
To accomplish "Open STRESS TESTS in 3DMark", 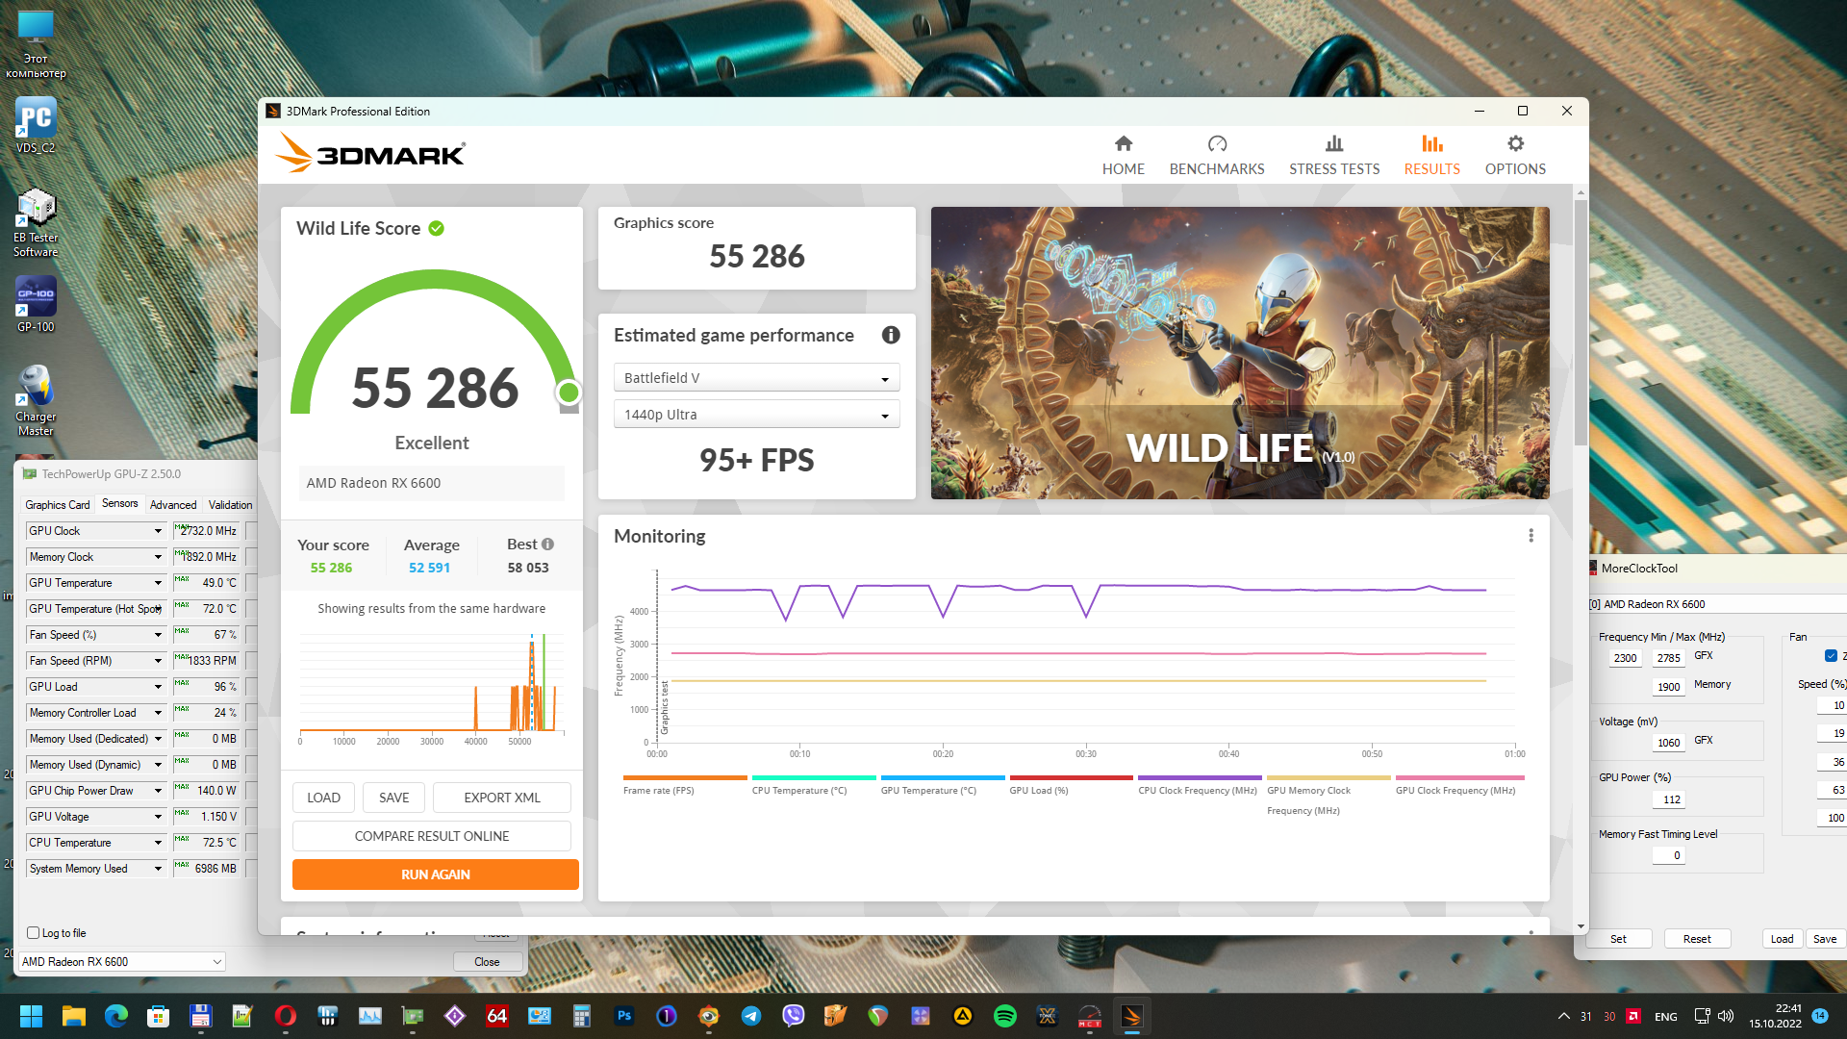I will pyautogui.click(x=1334, y=155).
